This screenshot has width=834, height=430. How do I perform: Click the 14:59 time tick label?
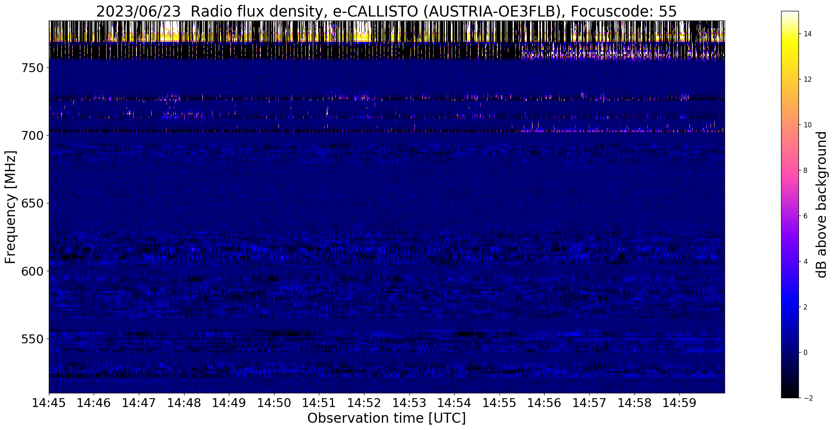coord(680,403)
